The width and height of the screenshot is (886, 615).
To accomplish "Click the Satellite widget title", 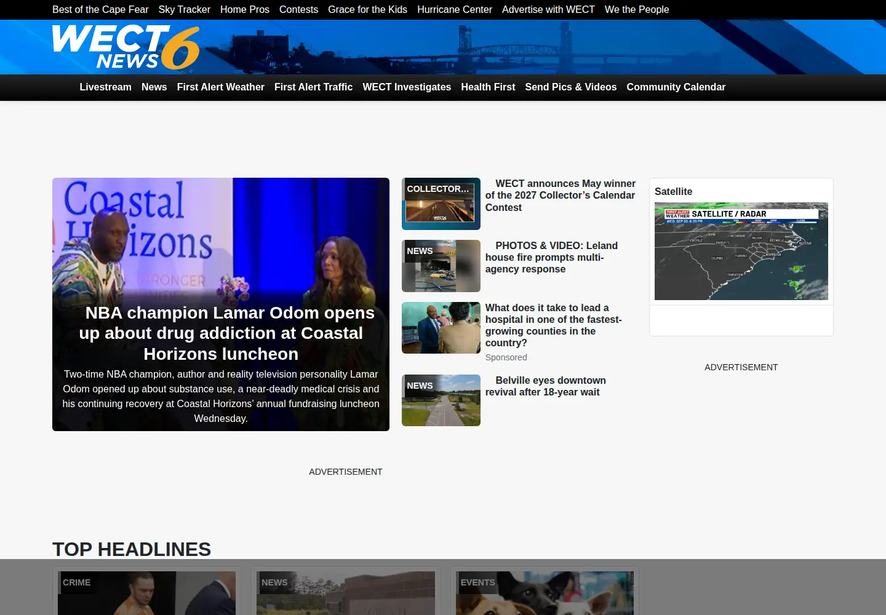I will click(x=673, y=191).
